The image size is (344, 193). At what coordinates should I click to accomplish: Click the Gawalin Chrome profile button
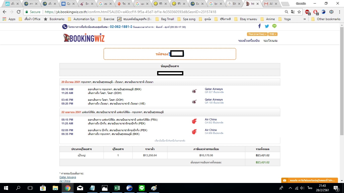click(x=301, y=4)
